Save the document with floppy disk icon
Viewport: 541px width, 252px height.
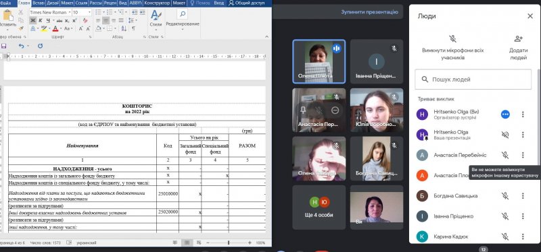[4, 46]
